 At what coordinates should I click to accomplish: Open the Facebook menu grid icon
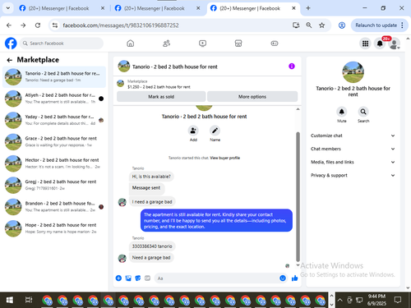[365, 44]
